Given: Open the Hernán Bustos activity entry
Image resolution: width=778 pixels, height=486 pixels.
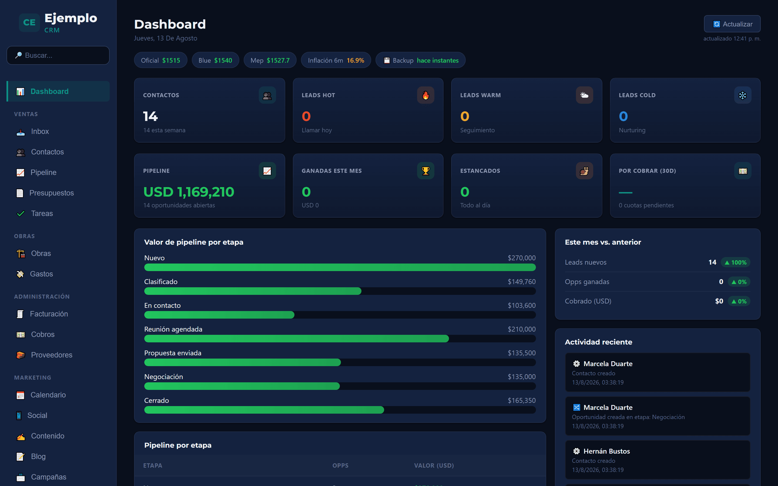Looking at the screenshot, I should pyautogui.click(x=658, y=460).
